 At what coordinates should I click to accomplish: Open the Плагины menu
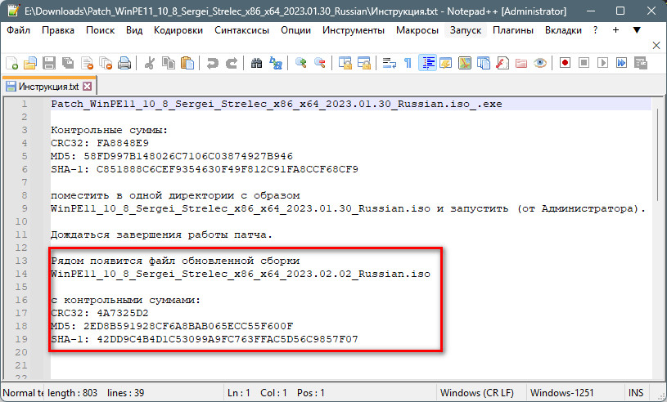513,30
